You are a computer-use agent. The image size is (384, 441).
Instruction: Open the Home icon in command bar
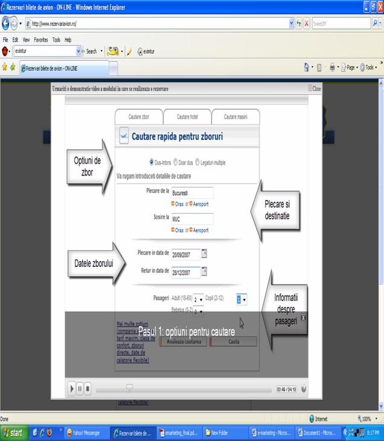pyautogui.click(x=307, y=68)
